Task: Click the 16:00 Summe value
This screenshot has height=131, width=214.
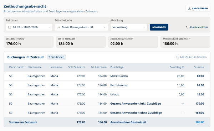Action: 200,94
